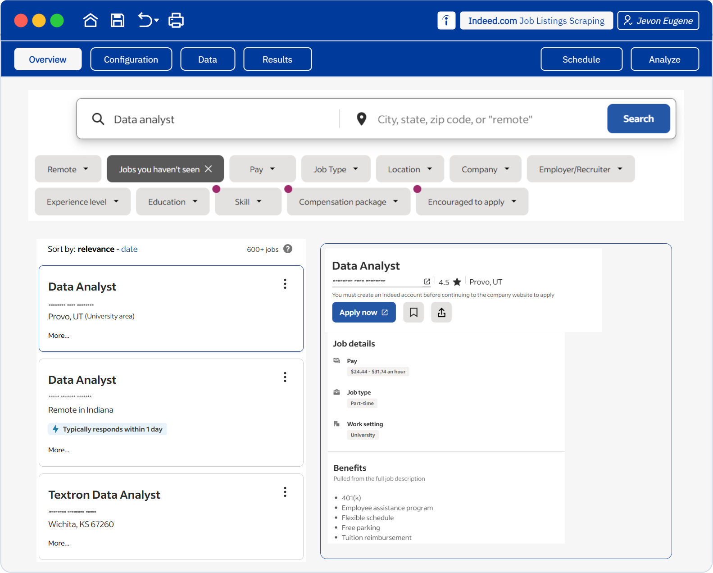Click the red macOS close window button
713x573 pixels.
click(x=21, y=21)
